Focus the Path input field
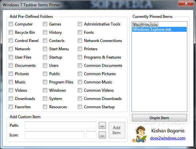The width and height of the screenshot is (196, 149). (x=60, y=125)
